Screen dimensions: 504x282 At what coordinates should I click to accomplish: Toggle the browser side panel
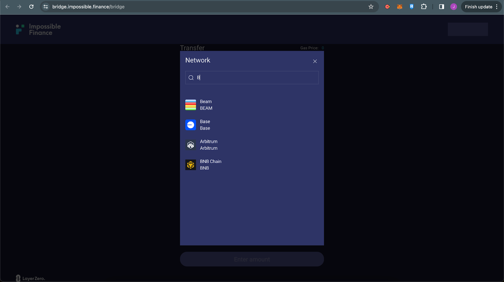point(442,7)
